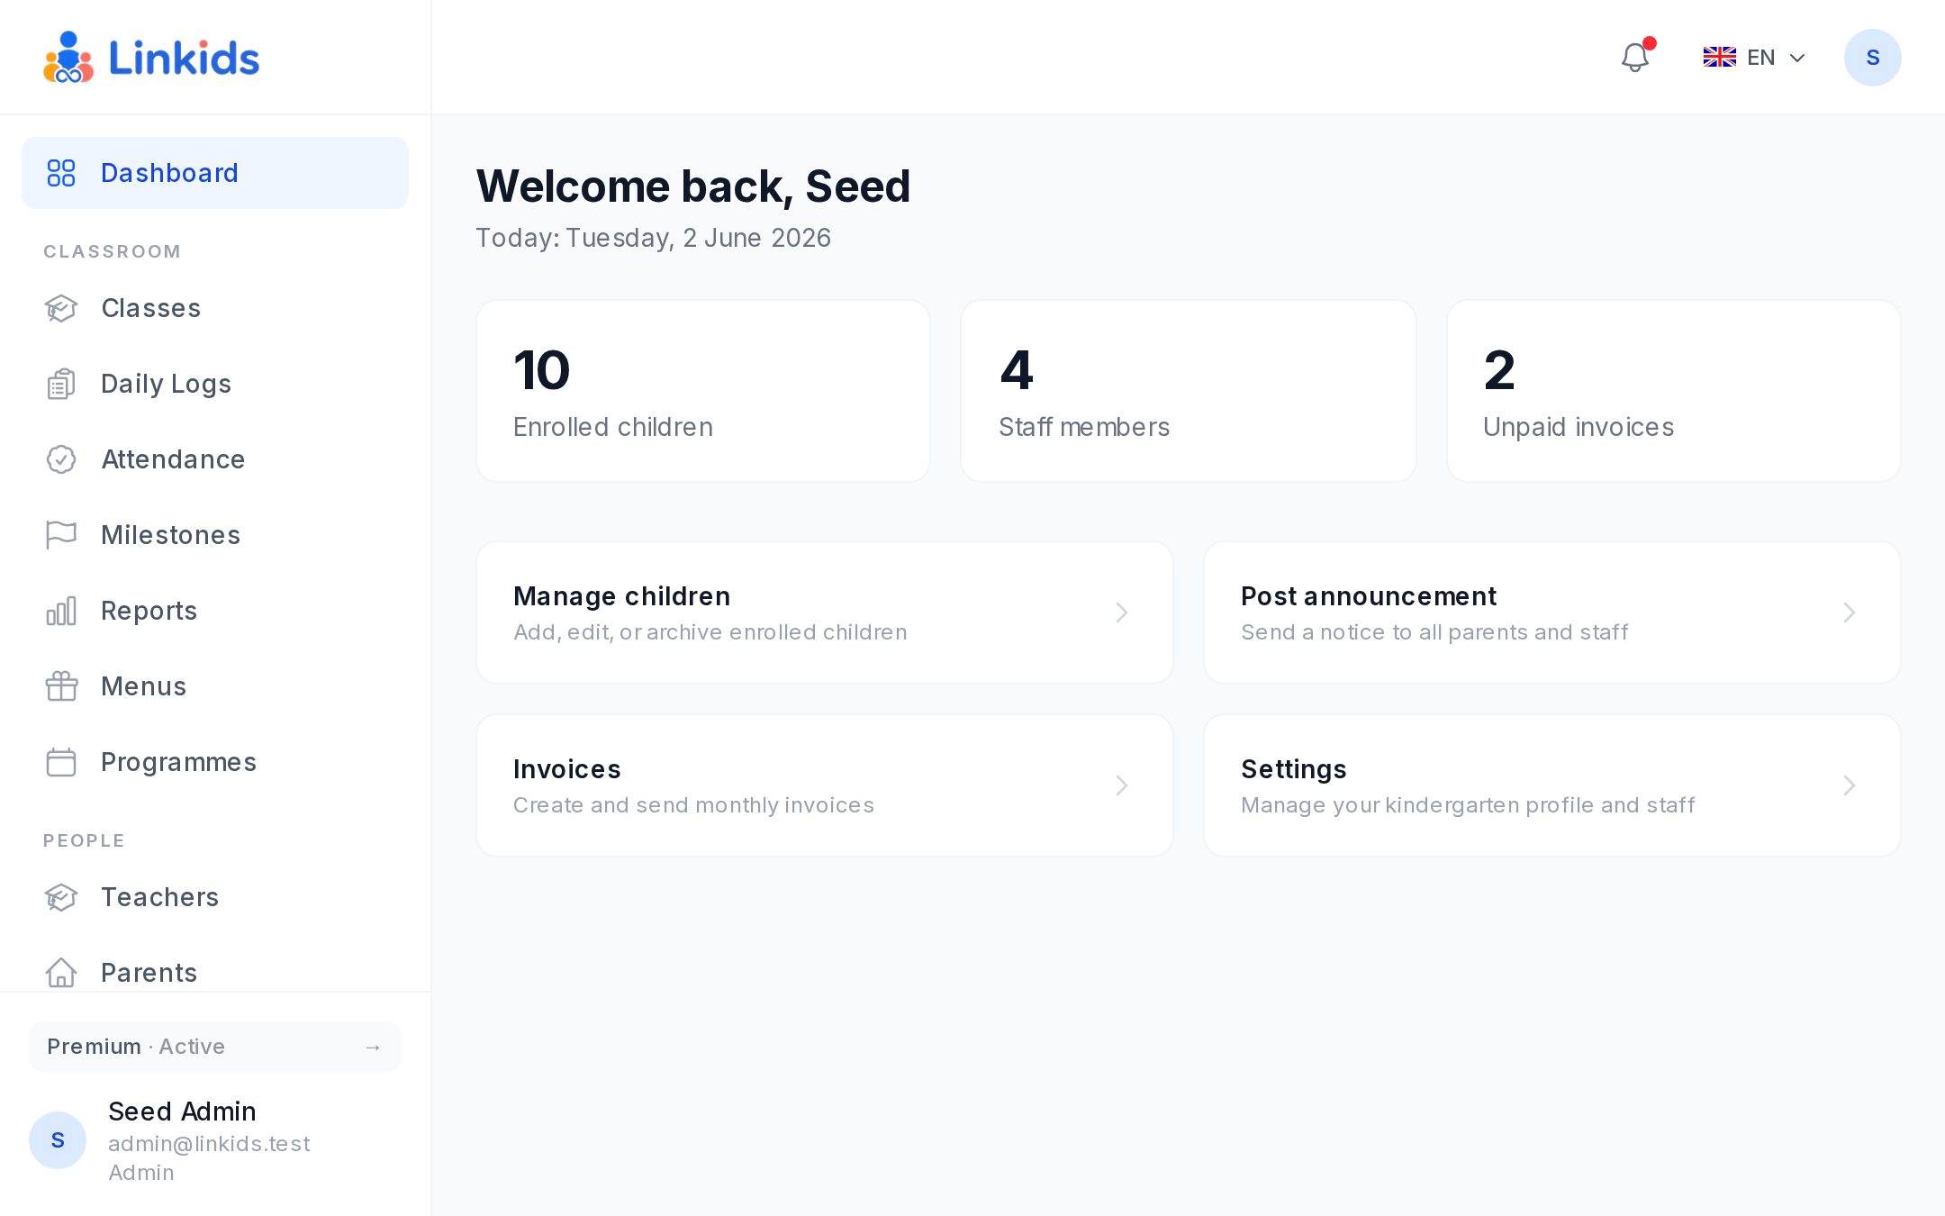The width and height of the screenshot is (1945, 1216).
Task: Select the Dashboard grid icon
Action: tap(61, 173)
